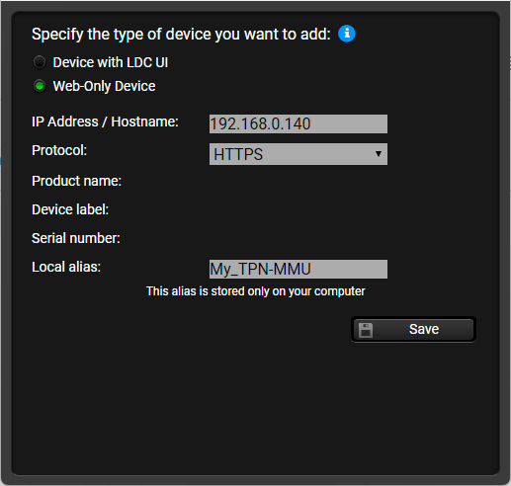511x486 pixels.
Task: Click the 'Local alias:' label
Action: click(x=66, y=267)
